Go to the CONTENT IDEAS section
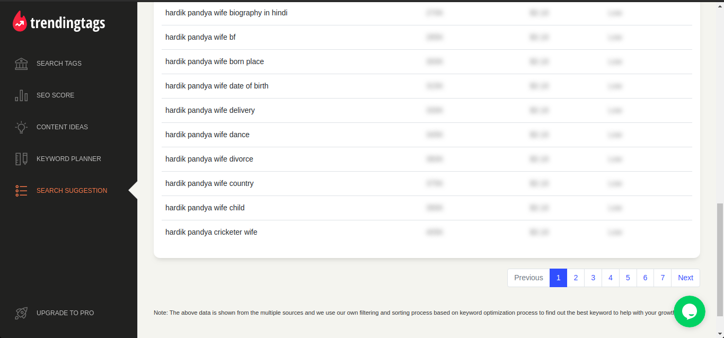This screenshot has height=338, width=724. (x=62, y=127)
